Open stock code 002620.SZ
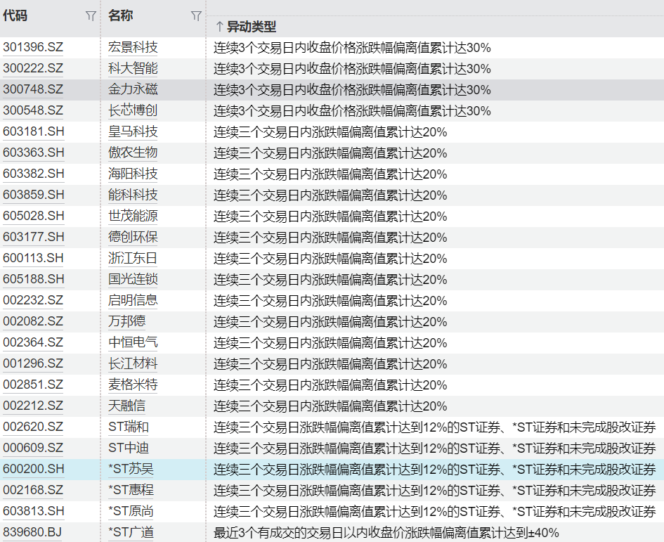Screen dimensions: 664x542 [33, 427]
